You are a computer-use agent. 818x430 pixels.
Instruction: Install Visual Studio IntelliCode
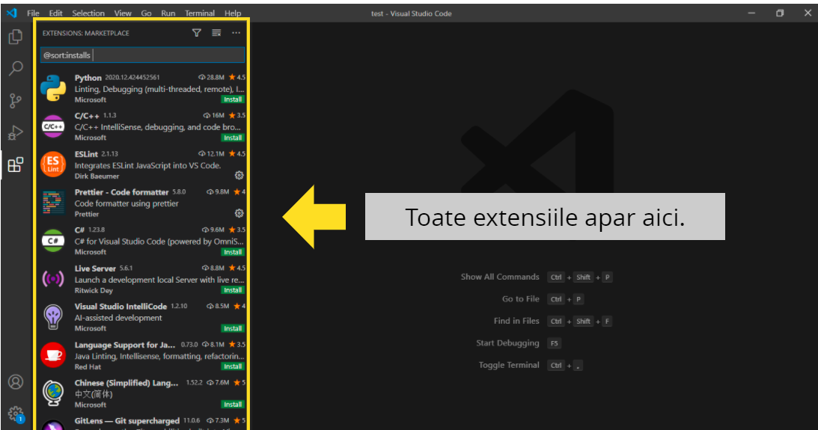tap(233, 328)
